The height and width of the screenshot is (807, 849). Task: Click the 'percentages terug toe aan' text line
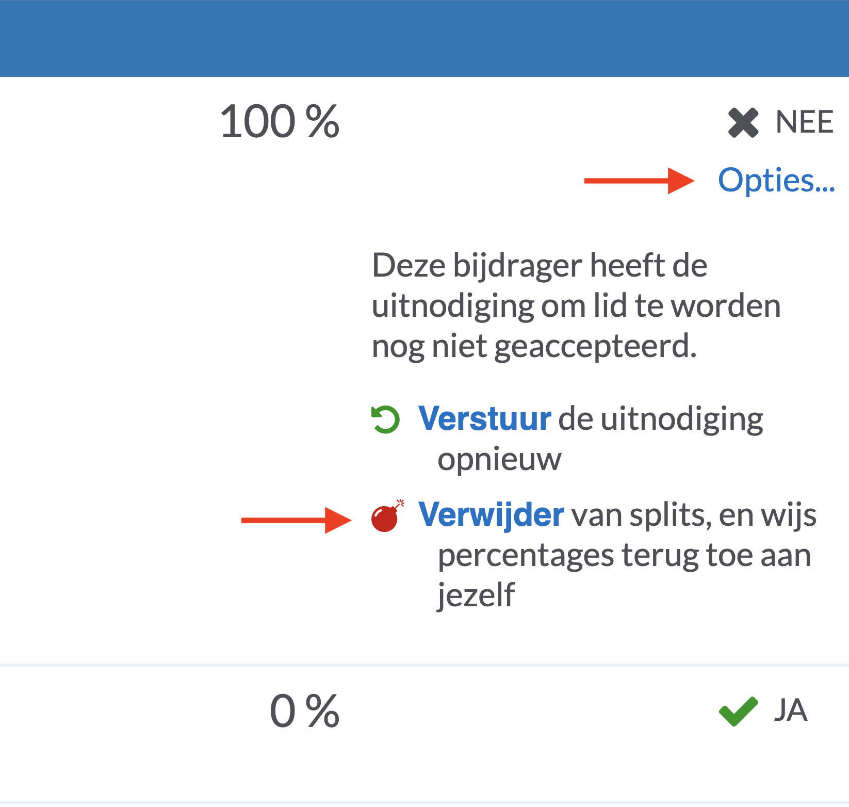pyautogui.click(x=625, y=556)
